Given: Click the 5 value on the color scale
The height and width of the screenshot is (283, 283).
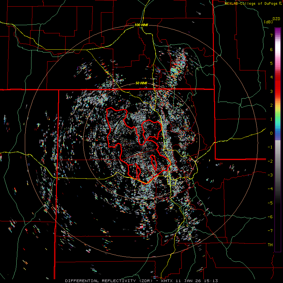Looking at the screenshot, I should [271, 63].
